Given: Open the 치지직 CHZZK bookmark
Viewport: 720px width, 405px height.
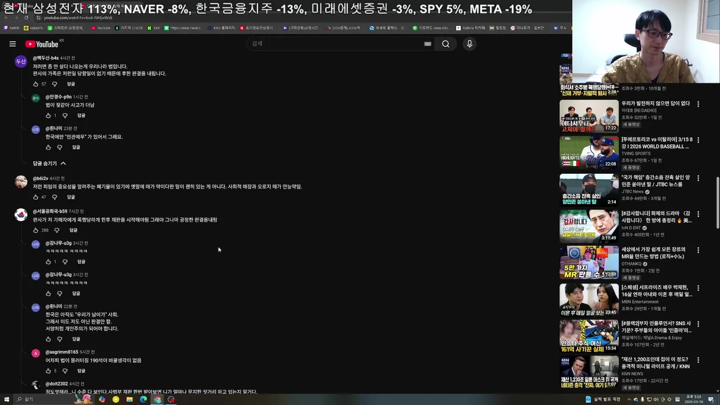Looking at the screenshot, I should pos(129,28).
